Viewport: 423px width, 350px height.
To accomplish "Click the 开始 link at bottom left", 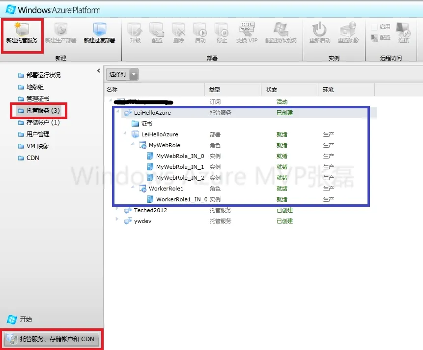I will tap(19, 319).
